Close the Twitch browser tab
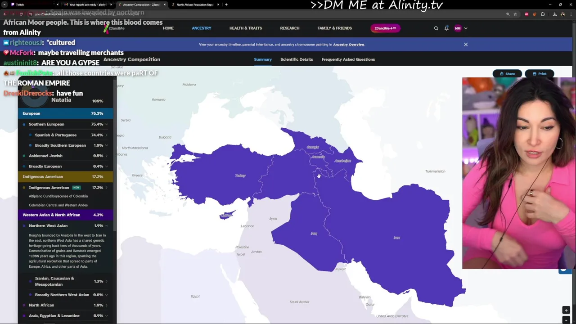This screenshot has height=324, width=576. coord(57,4)
